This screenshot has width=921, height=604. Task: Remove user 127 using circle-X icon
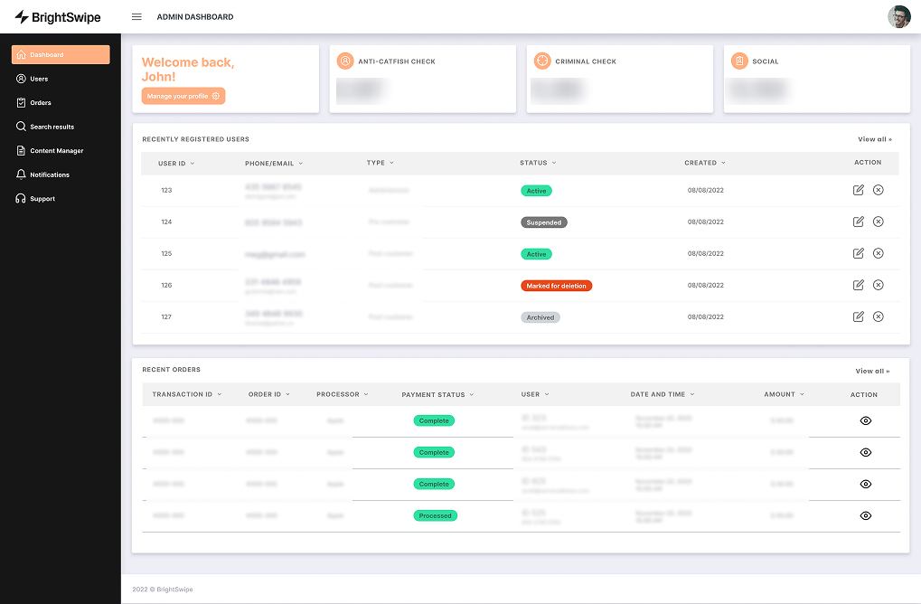[x=879, y=316]
